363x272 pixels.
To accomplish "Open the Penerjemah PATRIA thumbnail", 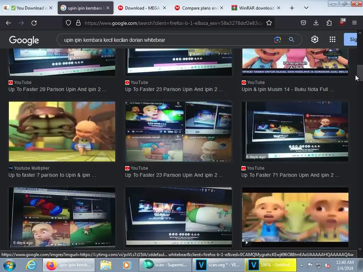I will pyautogui.click(x=295, y=62).
